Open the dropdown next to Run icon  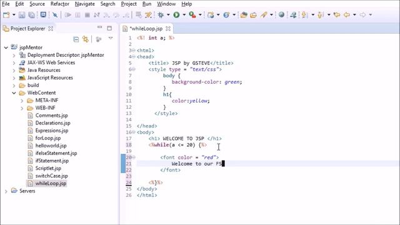coord(184,15)
